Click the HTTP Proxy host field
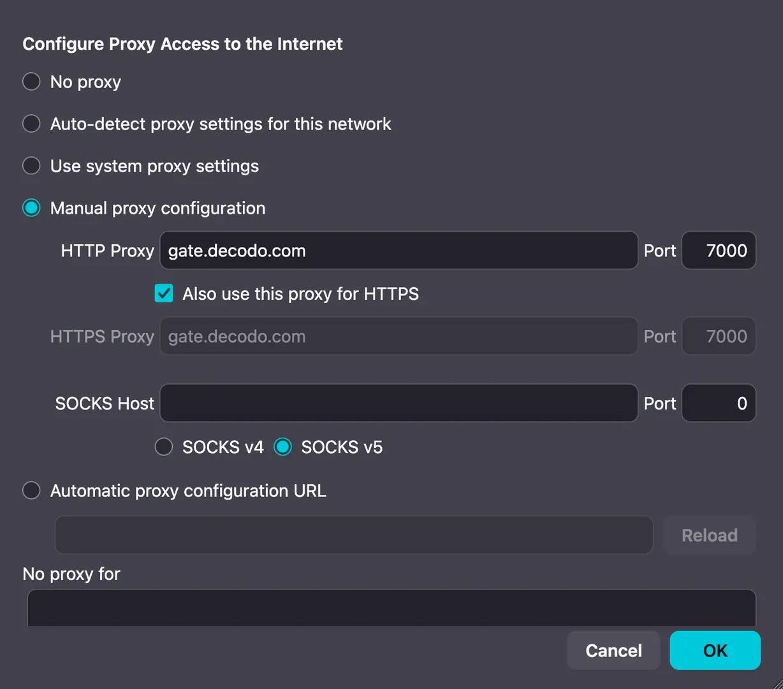Image resolution: width=783 pixels, height=689 pixels. click(399, 251)
